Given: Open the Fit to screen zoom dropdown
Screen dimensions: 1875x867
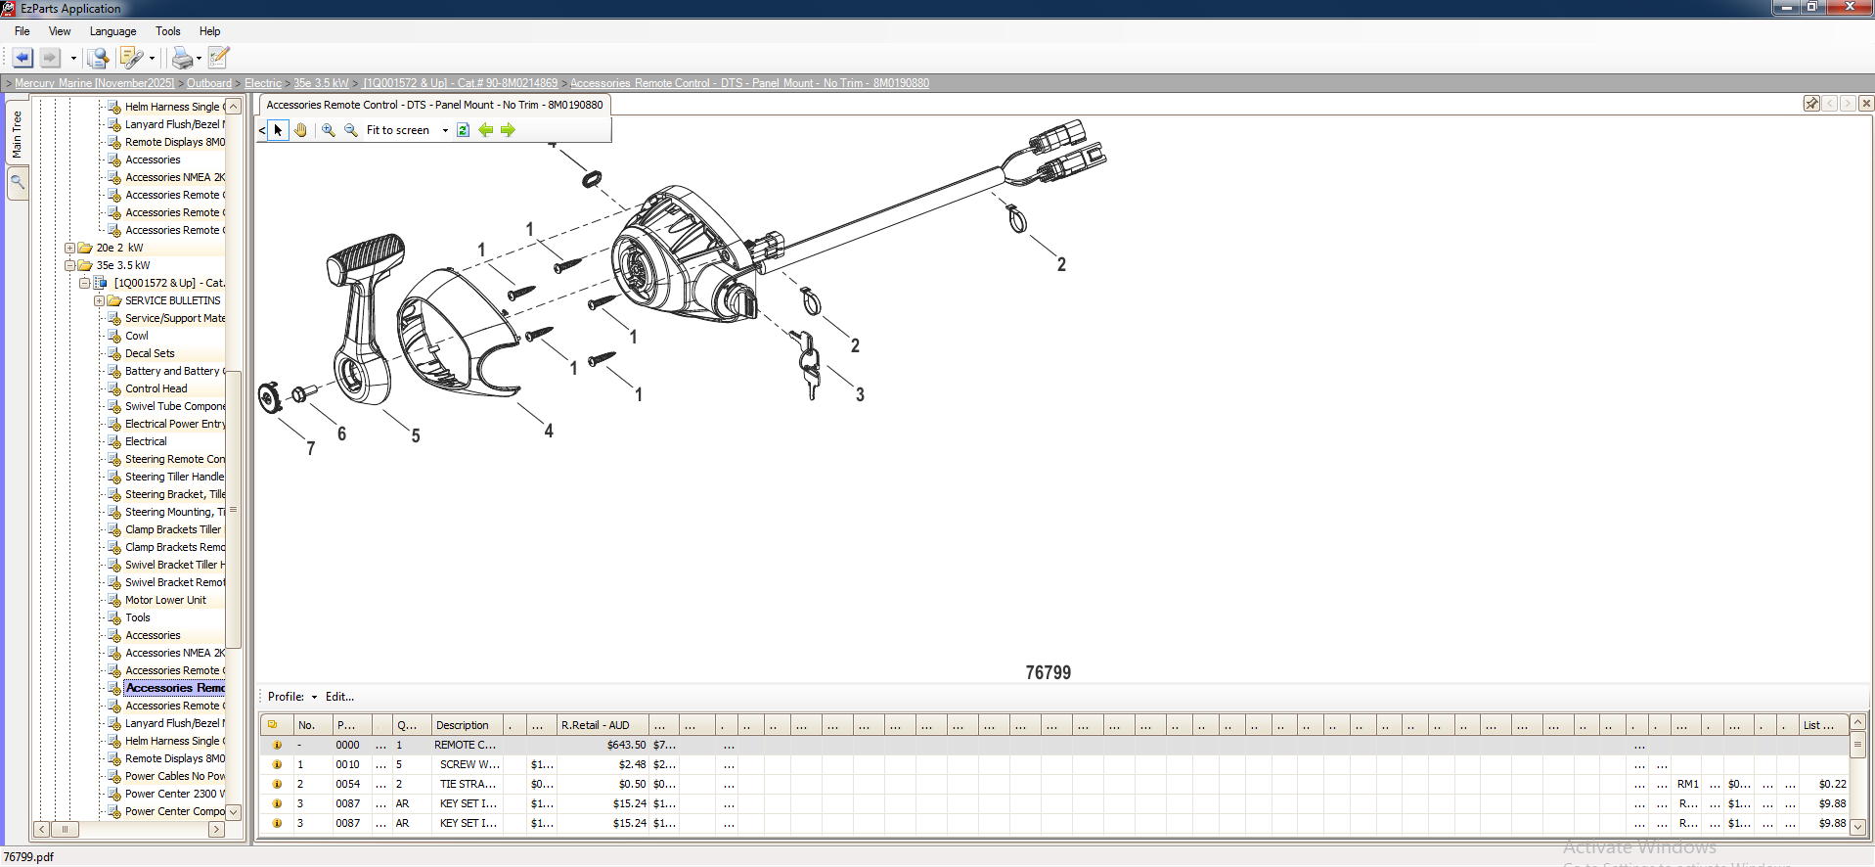Looking at the screenshot, I should click(445, 130).
